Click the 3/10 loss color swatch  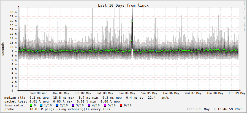point(73,105)
